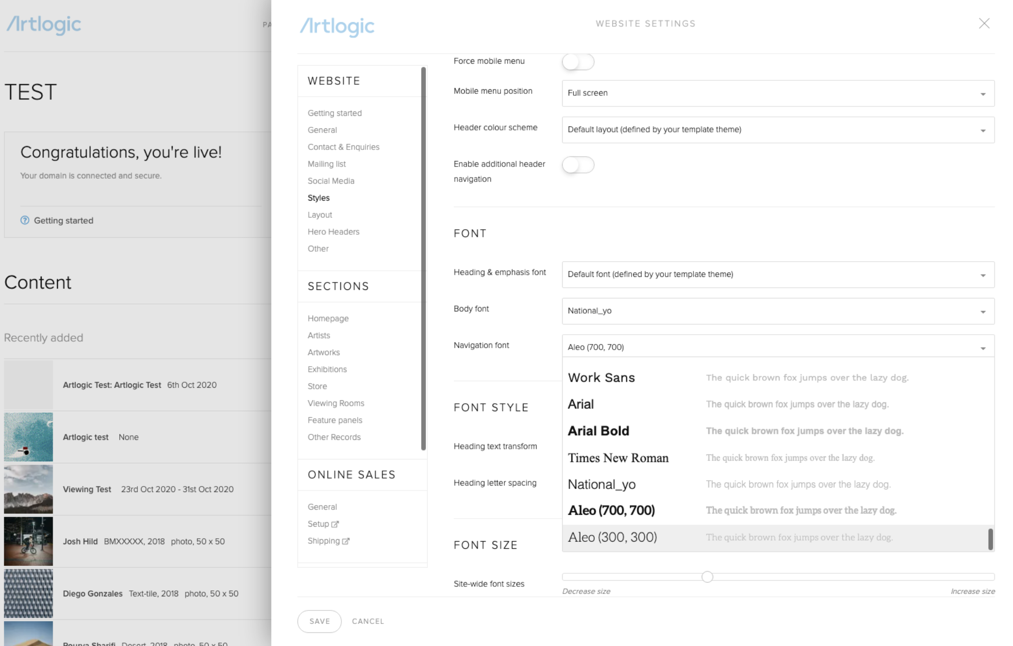The image size is (1013, 646).
Task: Collapse the Navigation font dropdown
Action: pyautogui.click(x=778, y=346)
